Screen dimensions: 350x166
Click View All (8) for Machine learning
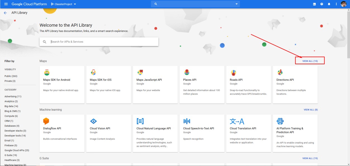pos(311,110)
